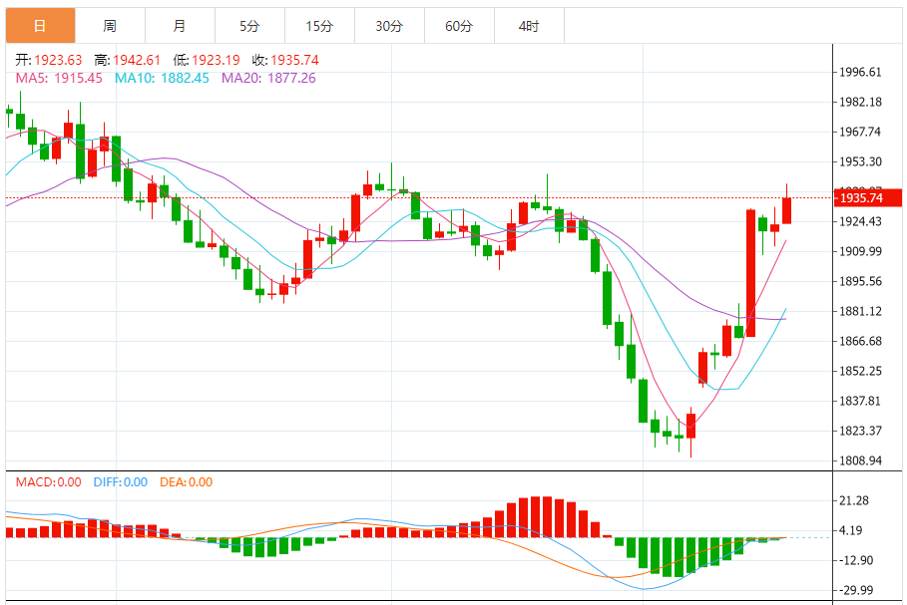Click the 4.19 MACD axis label
Image resolution: width=907 pixels, height=605 pixels.
(850, 530)
